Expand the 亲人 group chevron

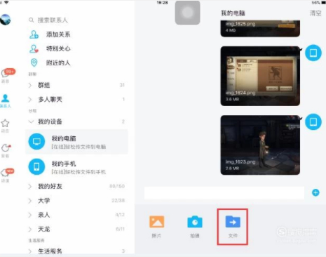click(x=30, y=215)
